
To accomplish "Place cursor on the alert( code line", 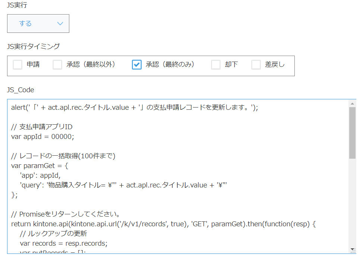I will pyautogui.click(x=134, y=108).
